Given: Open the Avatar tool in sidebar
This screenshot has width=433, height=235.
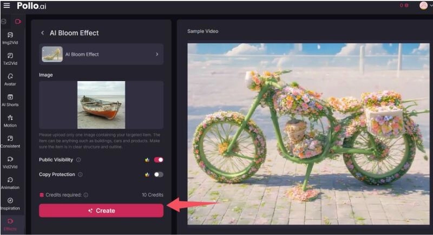Looking at the screenshot, I should pyautogui.click(x=10, y=79).
